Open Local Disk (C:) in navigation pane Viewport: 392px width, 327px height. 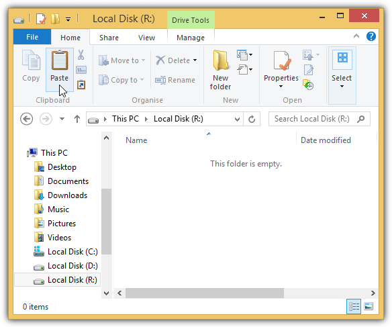(72, 252)
